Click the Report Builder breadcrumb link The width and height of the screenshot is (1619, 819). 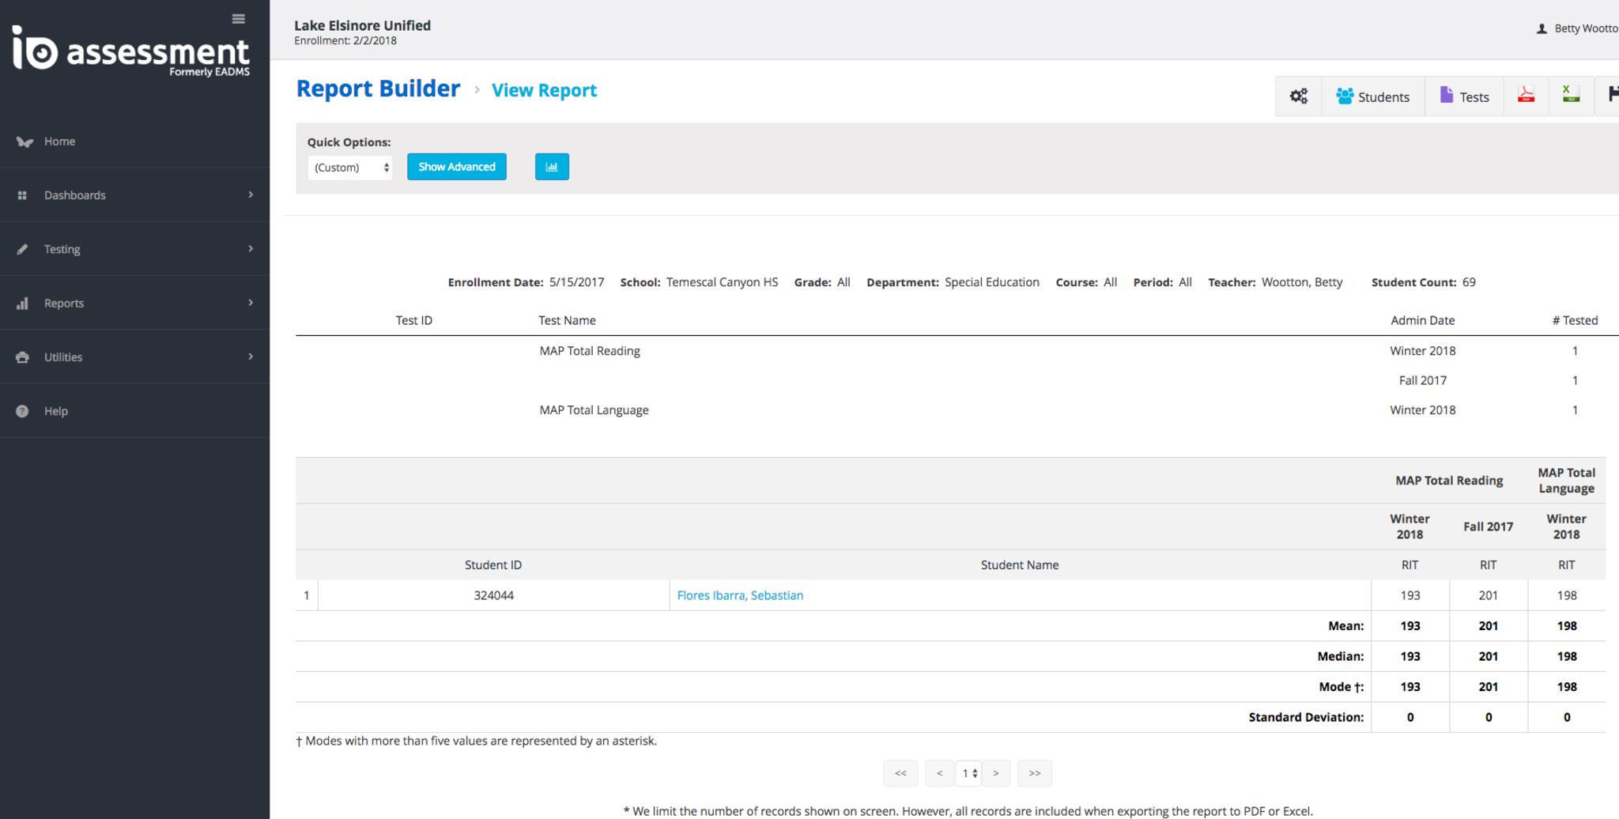click(378, 89)
